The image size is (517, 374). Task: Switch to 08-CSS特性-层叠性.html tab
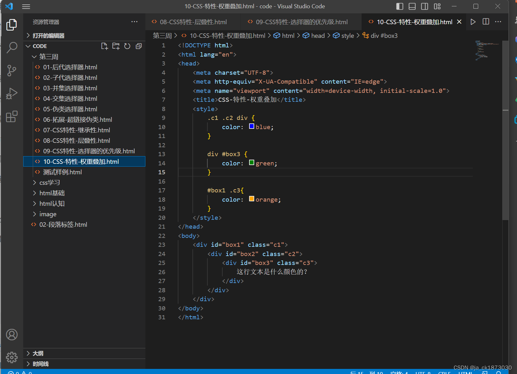[193, 22]
